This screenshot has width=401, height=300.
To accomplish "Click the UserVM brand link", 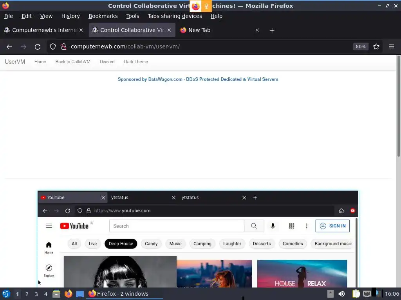I will 15,62.
